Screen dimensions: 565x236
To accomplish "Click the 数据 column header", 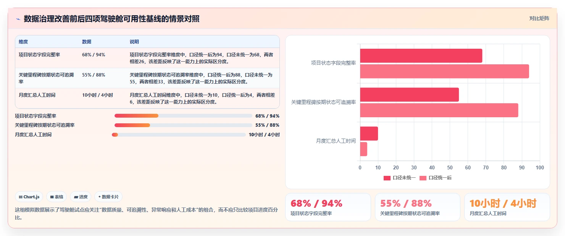I will pos(87,42).
